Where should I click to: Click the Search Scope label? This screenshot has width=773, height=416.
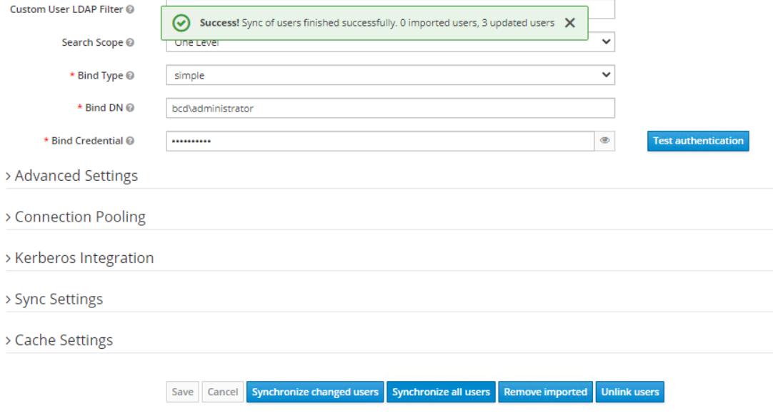click(x=92, y=42)
